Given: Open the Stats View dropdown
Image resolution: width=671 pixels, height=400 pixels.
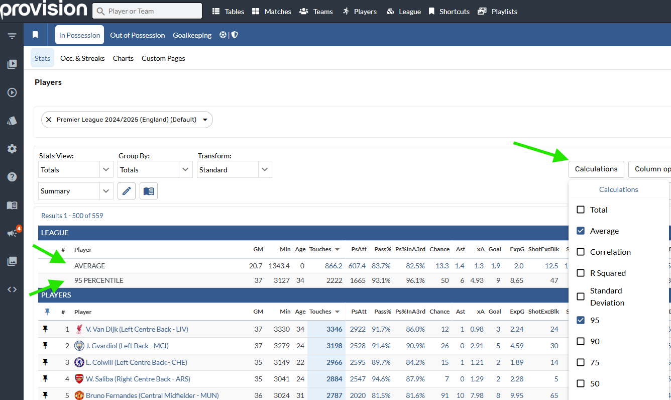Looking at the screenshot, I should pyautogui.click(x=76, y=170).
